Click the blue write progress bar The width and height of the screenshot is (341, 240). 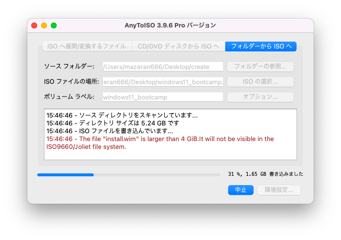point(129,175)
